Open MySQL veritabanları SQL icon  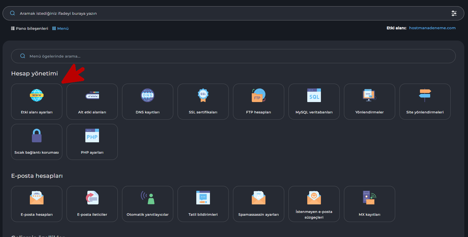(314, 95)
